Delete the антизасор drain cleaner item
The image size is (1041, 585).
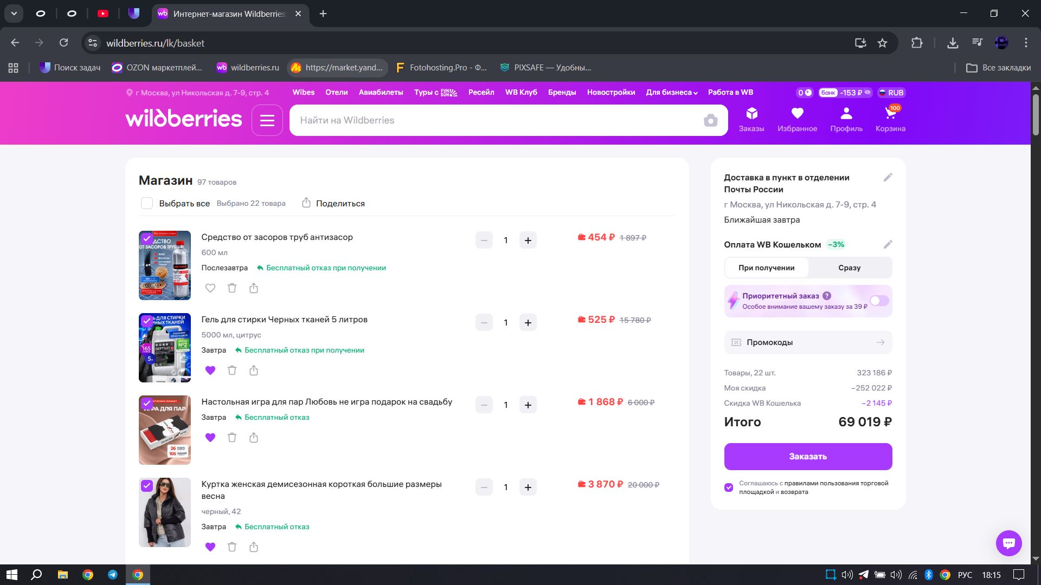232,288
